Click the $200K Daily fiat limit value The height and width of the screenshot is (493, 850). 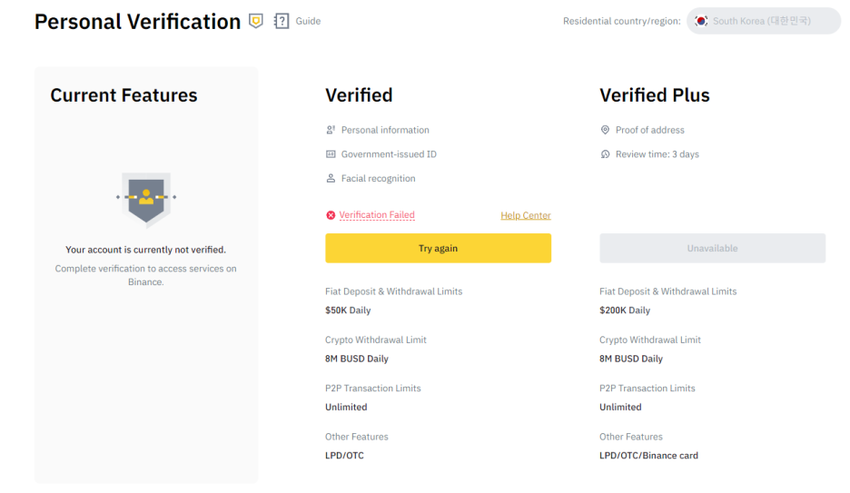[x=625, y=311]
